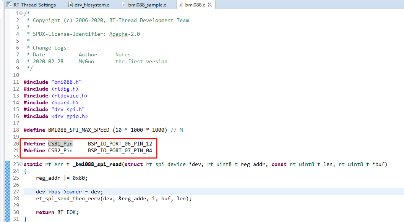The height and width of the screenshot is (222, 404).
Task: Click the bmi088.c file icon
Action: (181, 5)
